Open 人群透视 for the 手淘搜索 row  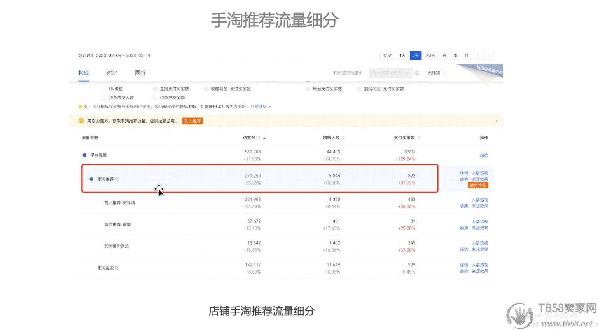click(x=480, y=265)
